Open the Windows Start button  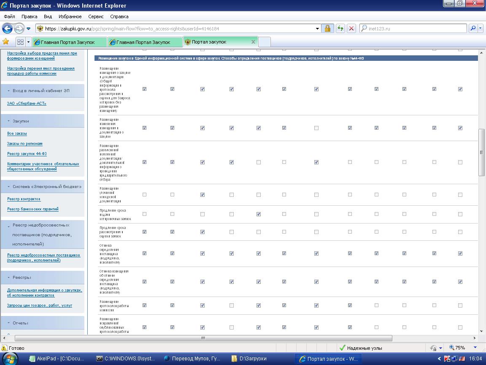pyautogui.click(x=10, y=359)
